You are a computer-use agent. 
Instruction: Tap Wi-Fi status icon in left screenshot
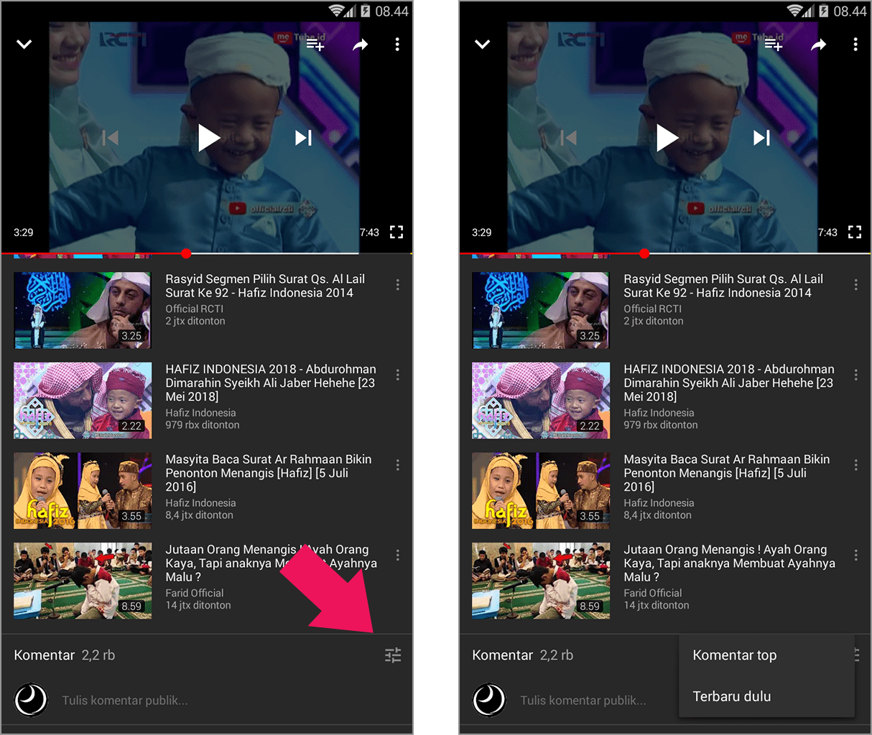tap(336, 11)
